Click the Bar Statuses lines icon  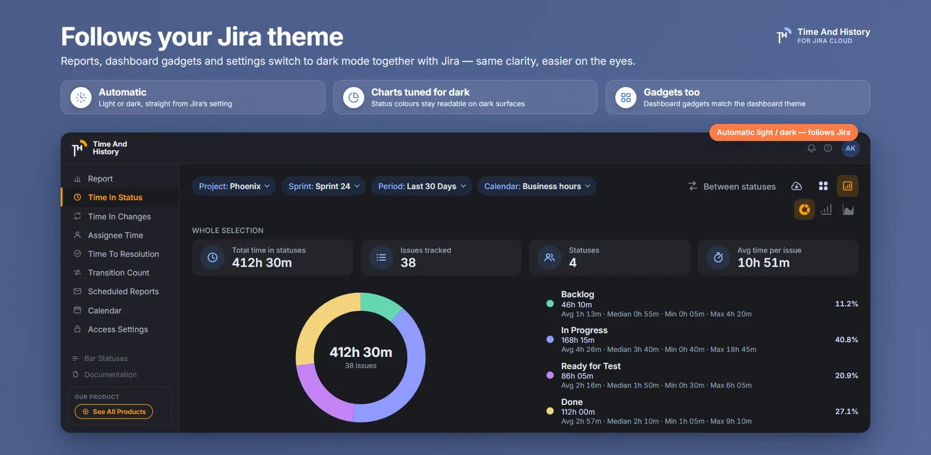pyautogui.click(x=76, y=359)
